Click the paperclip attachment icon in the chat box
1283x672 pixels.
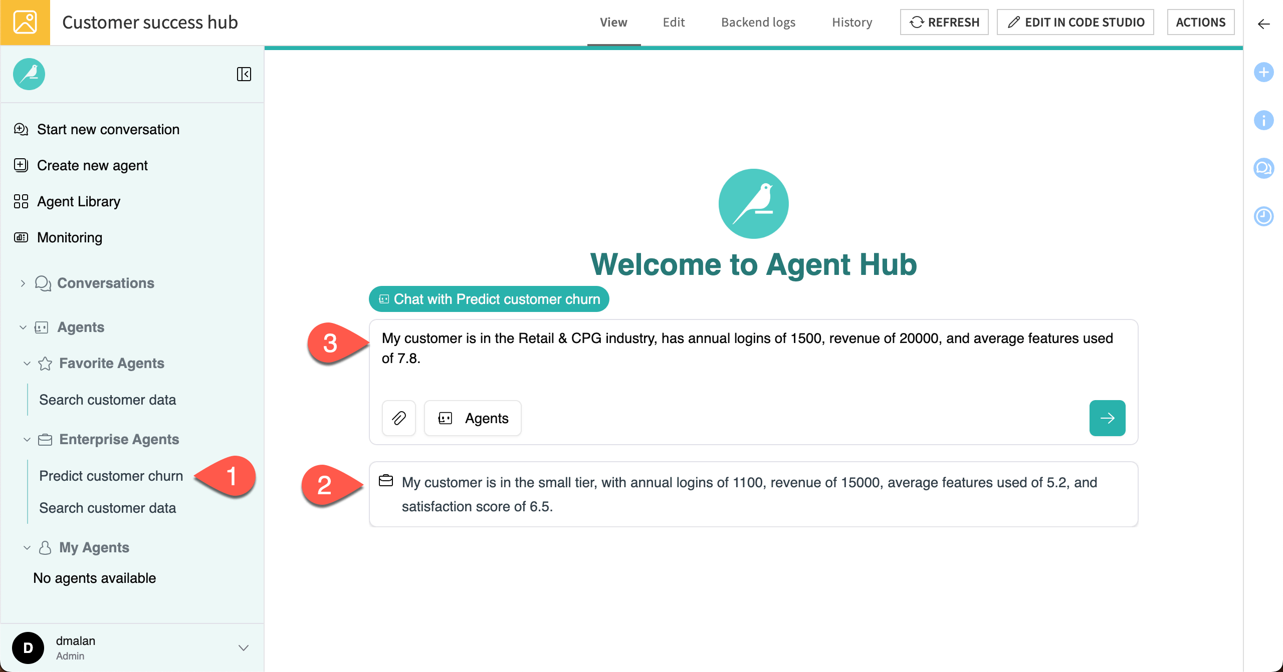[x=398, y=418]
